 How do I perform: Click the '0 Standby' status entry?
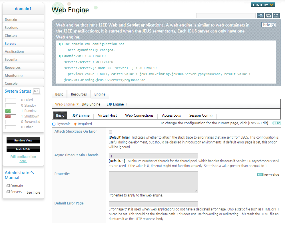coord(29,106)
